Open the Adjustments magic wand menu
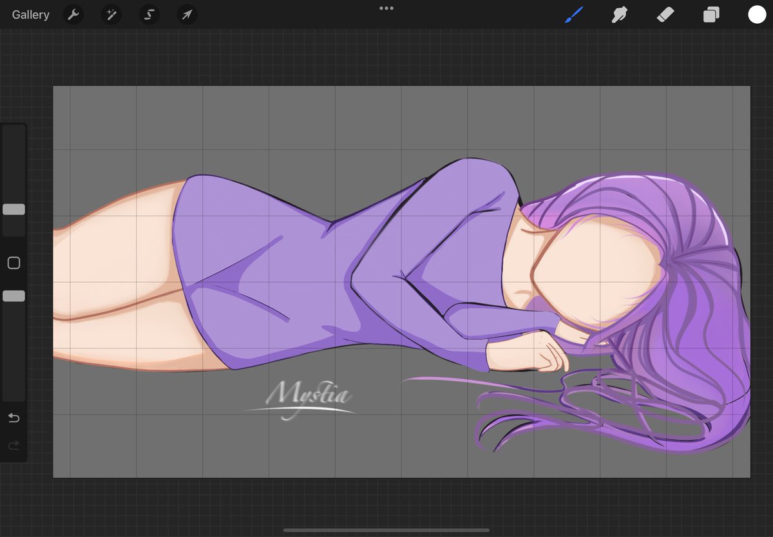 tap(111, 15)
